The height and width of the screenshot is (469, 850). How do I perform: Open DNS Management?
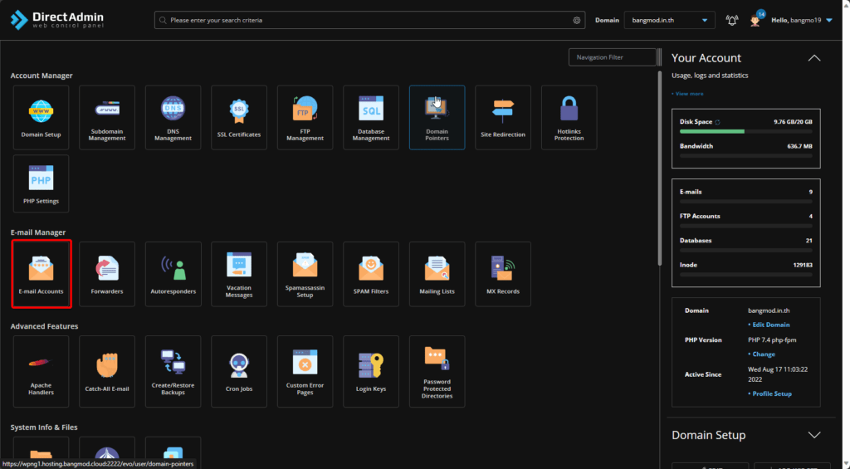173,118
